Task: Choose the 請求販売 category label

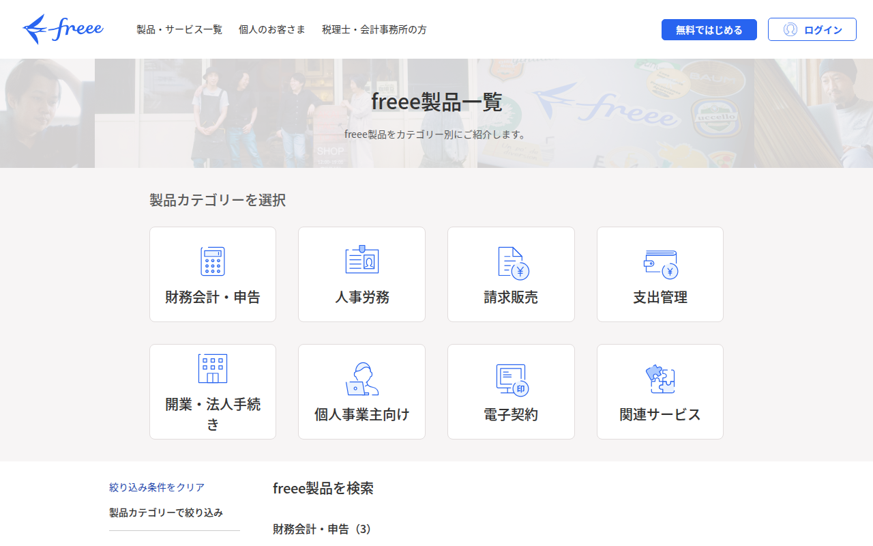Action: pyautogui.click(x=511, y=298)
